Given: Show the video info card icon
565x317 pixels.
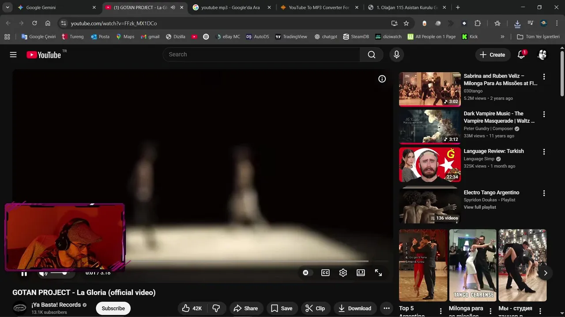Looking at the screenshot, I should pyautogui.click(x=382, y=79).
